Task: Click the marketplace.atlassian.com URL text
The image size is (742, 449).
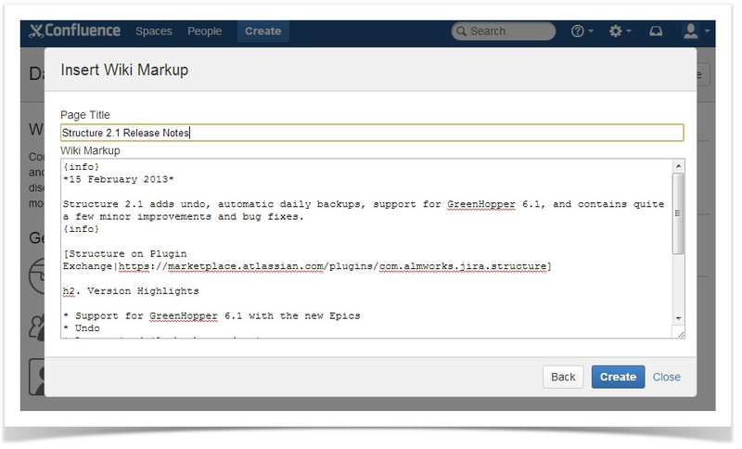Action: point(335,266)
